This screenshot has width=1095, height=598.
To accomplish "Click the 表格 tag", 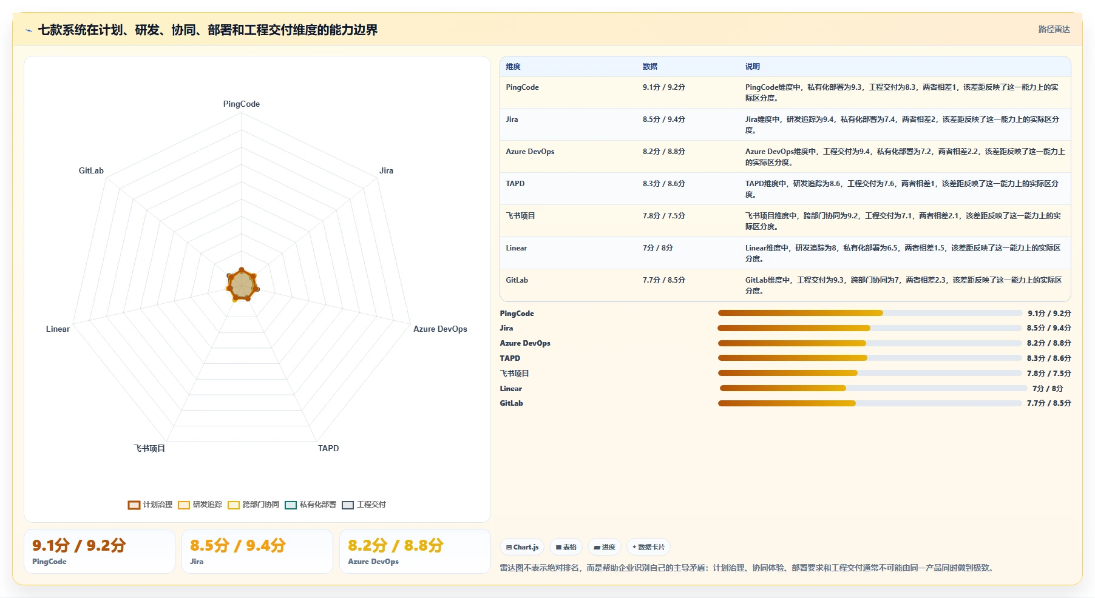I will click(566, 547).
